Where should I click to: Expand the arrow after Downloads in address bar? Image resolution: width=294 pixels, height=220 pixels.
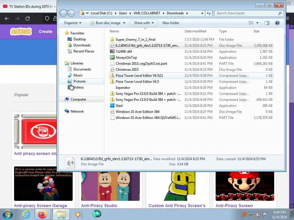[187, 13]
